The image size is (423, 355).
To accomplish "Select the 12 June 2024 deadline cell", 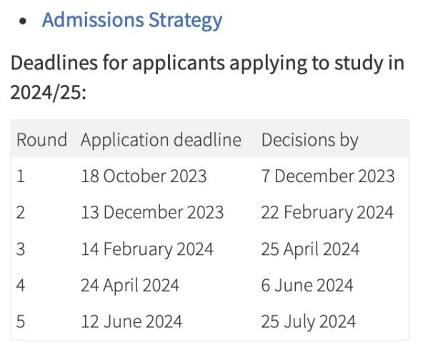I will [131, 321].
